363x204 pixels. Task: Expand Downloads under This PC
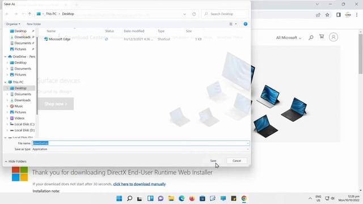tap(7, 100)
